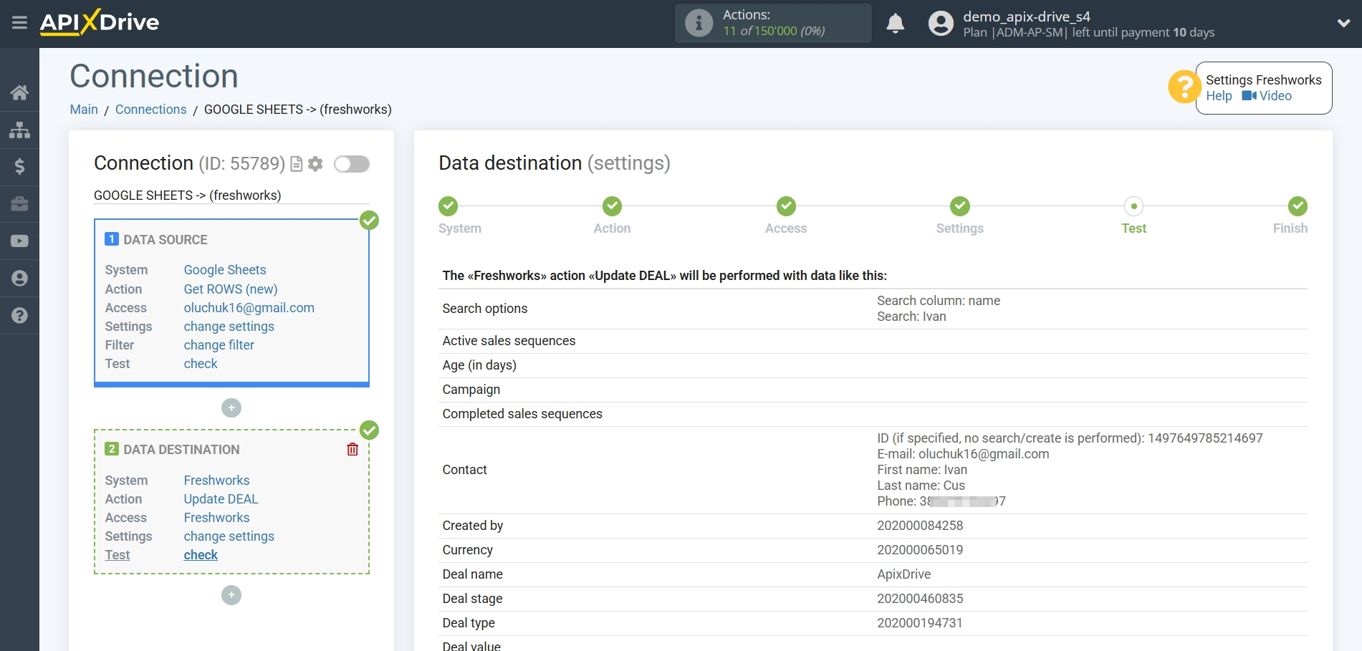Open the change filter link
This screenshot has height=651, width=1362.
[219, 345]
